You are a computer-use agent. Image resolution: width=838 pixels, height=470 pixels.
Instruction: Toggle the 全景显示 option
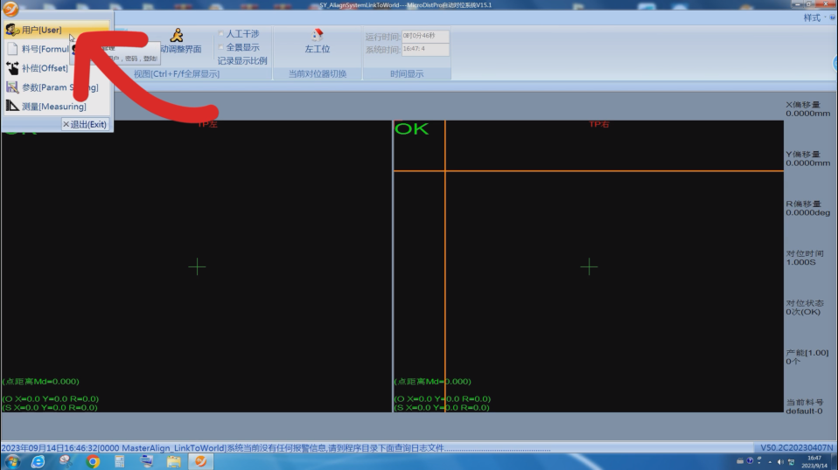(x=221, y=47)
